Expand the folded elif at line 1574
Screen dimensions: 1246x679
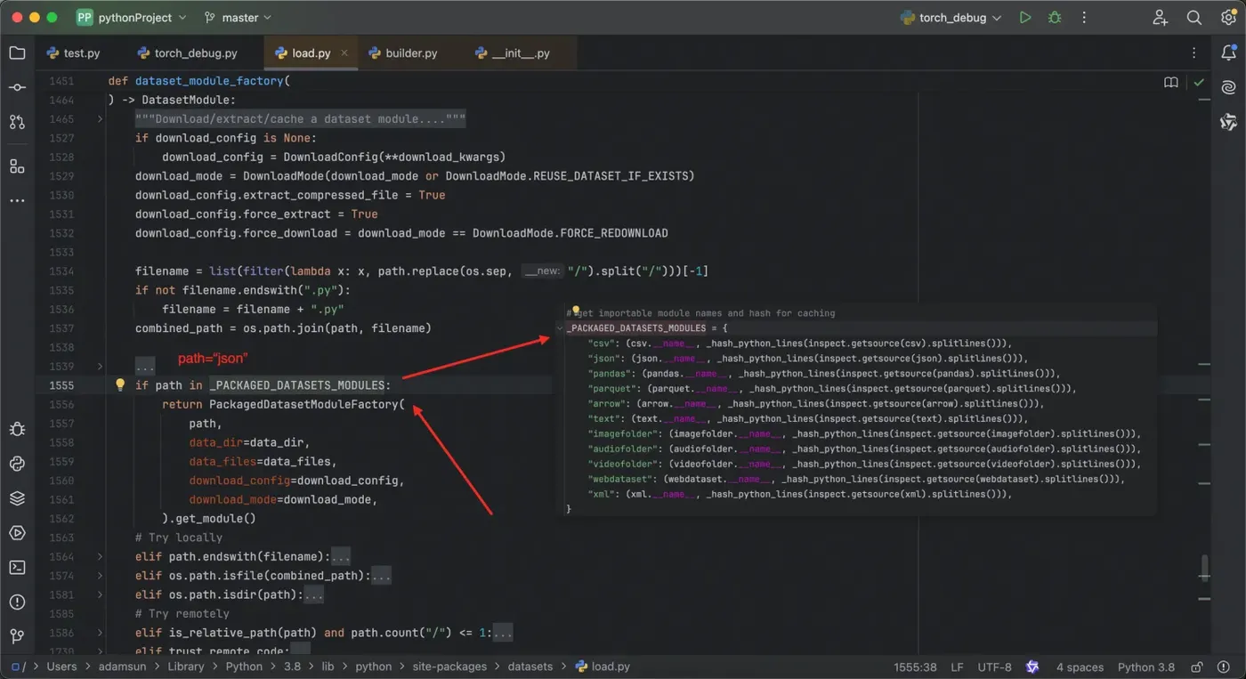click(x=100, y=576)
